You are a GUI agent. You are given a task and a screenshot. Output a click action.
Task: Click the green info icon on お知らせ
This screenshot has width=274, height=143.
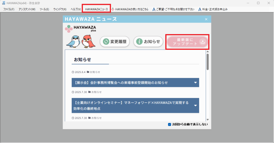click(139, 42)
